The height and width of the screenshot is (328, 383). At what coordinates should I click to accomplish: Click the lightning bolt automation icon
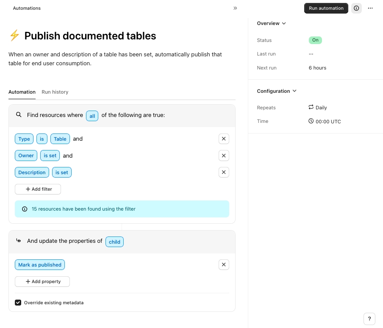pos(15,36)
